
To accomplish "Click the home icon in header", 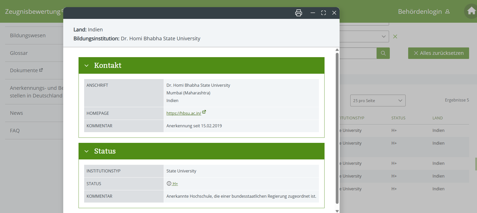I will [471, 11].
